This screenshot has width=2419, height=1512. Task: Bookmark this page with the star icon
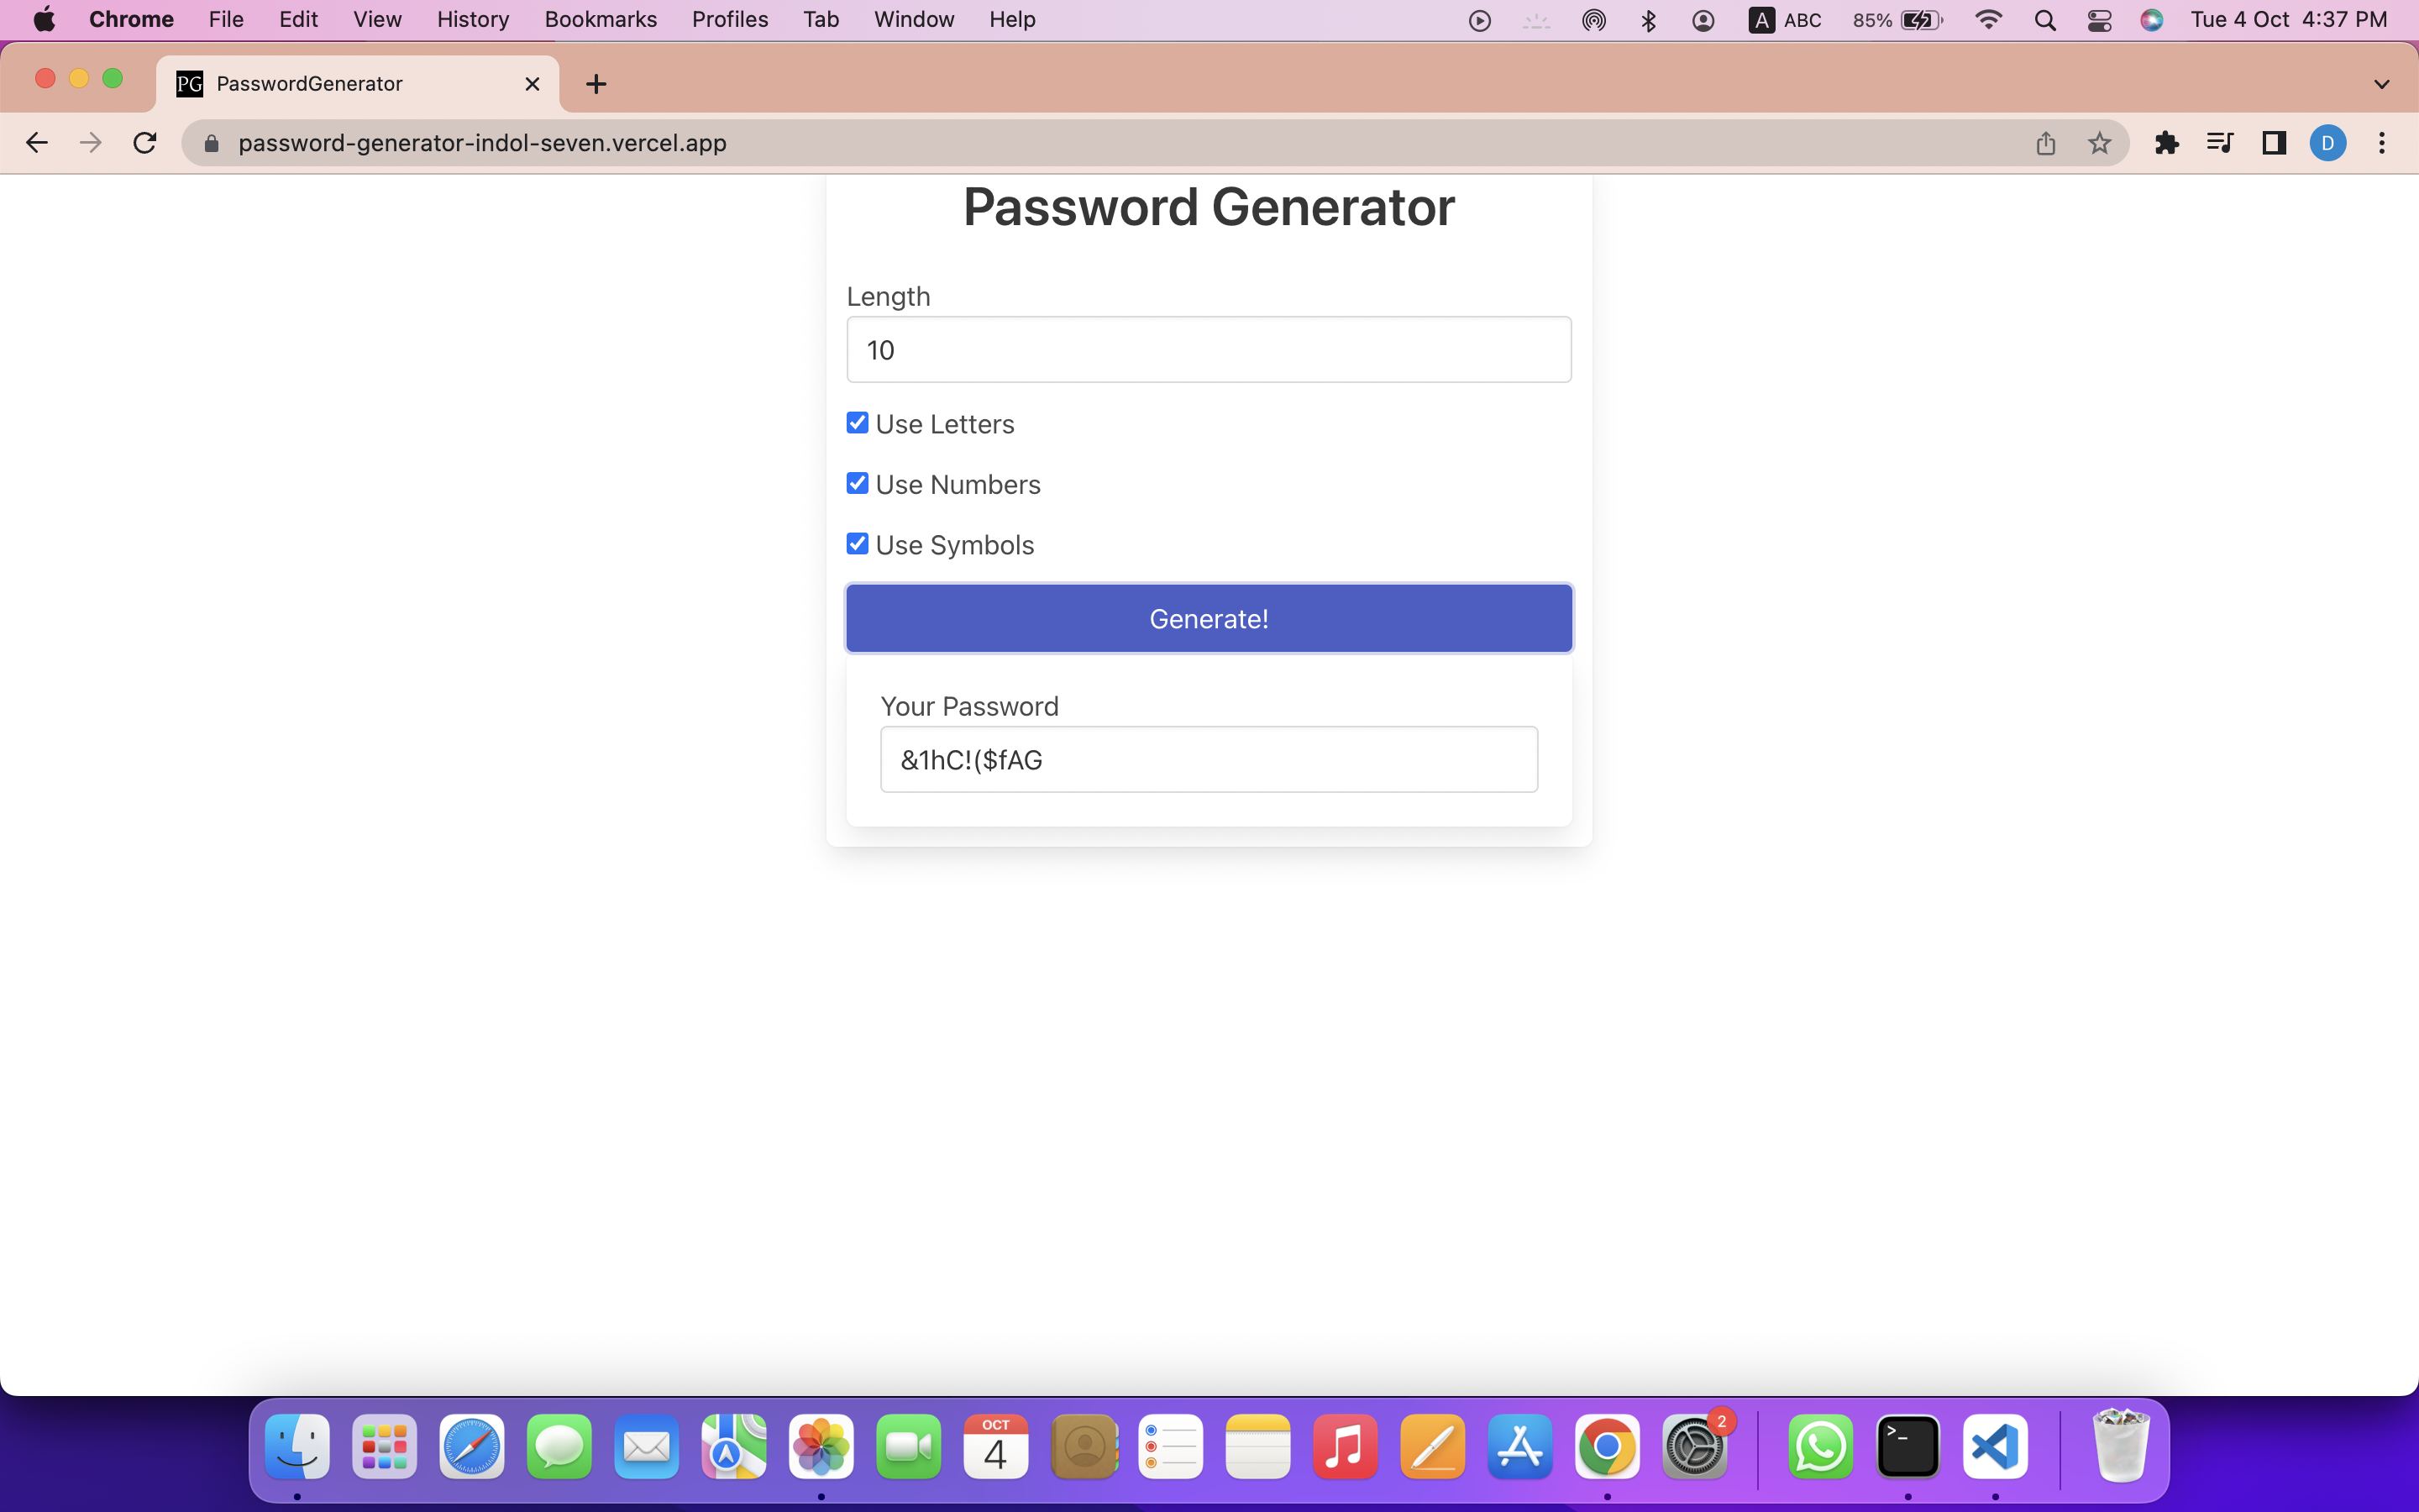2099,143
